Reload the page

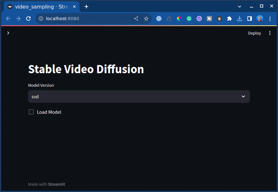(28, 19)
